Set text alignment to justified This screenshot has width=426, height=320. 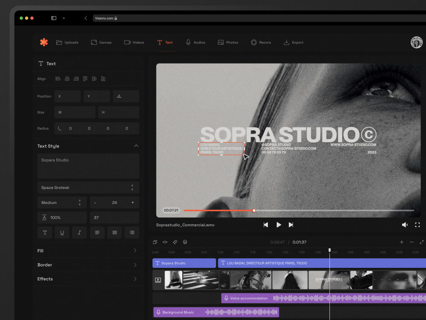115,233
